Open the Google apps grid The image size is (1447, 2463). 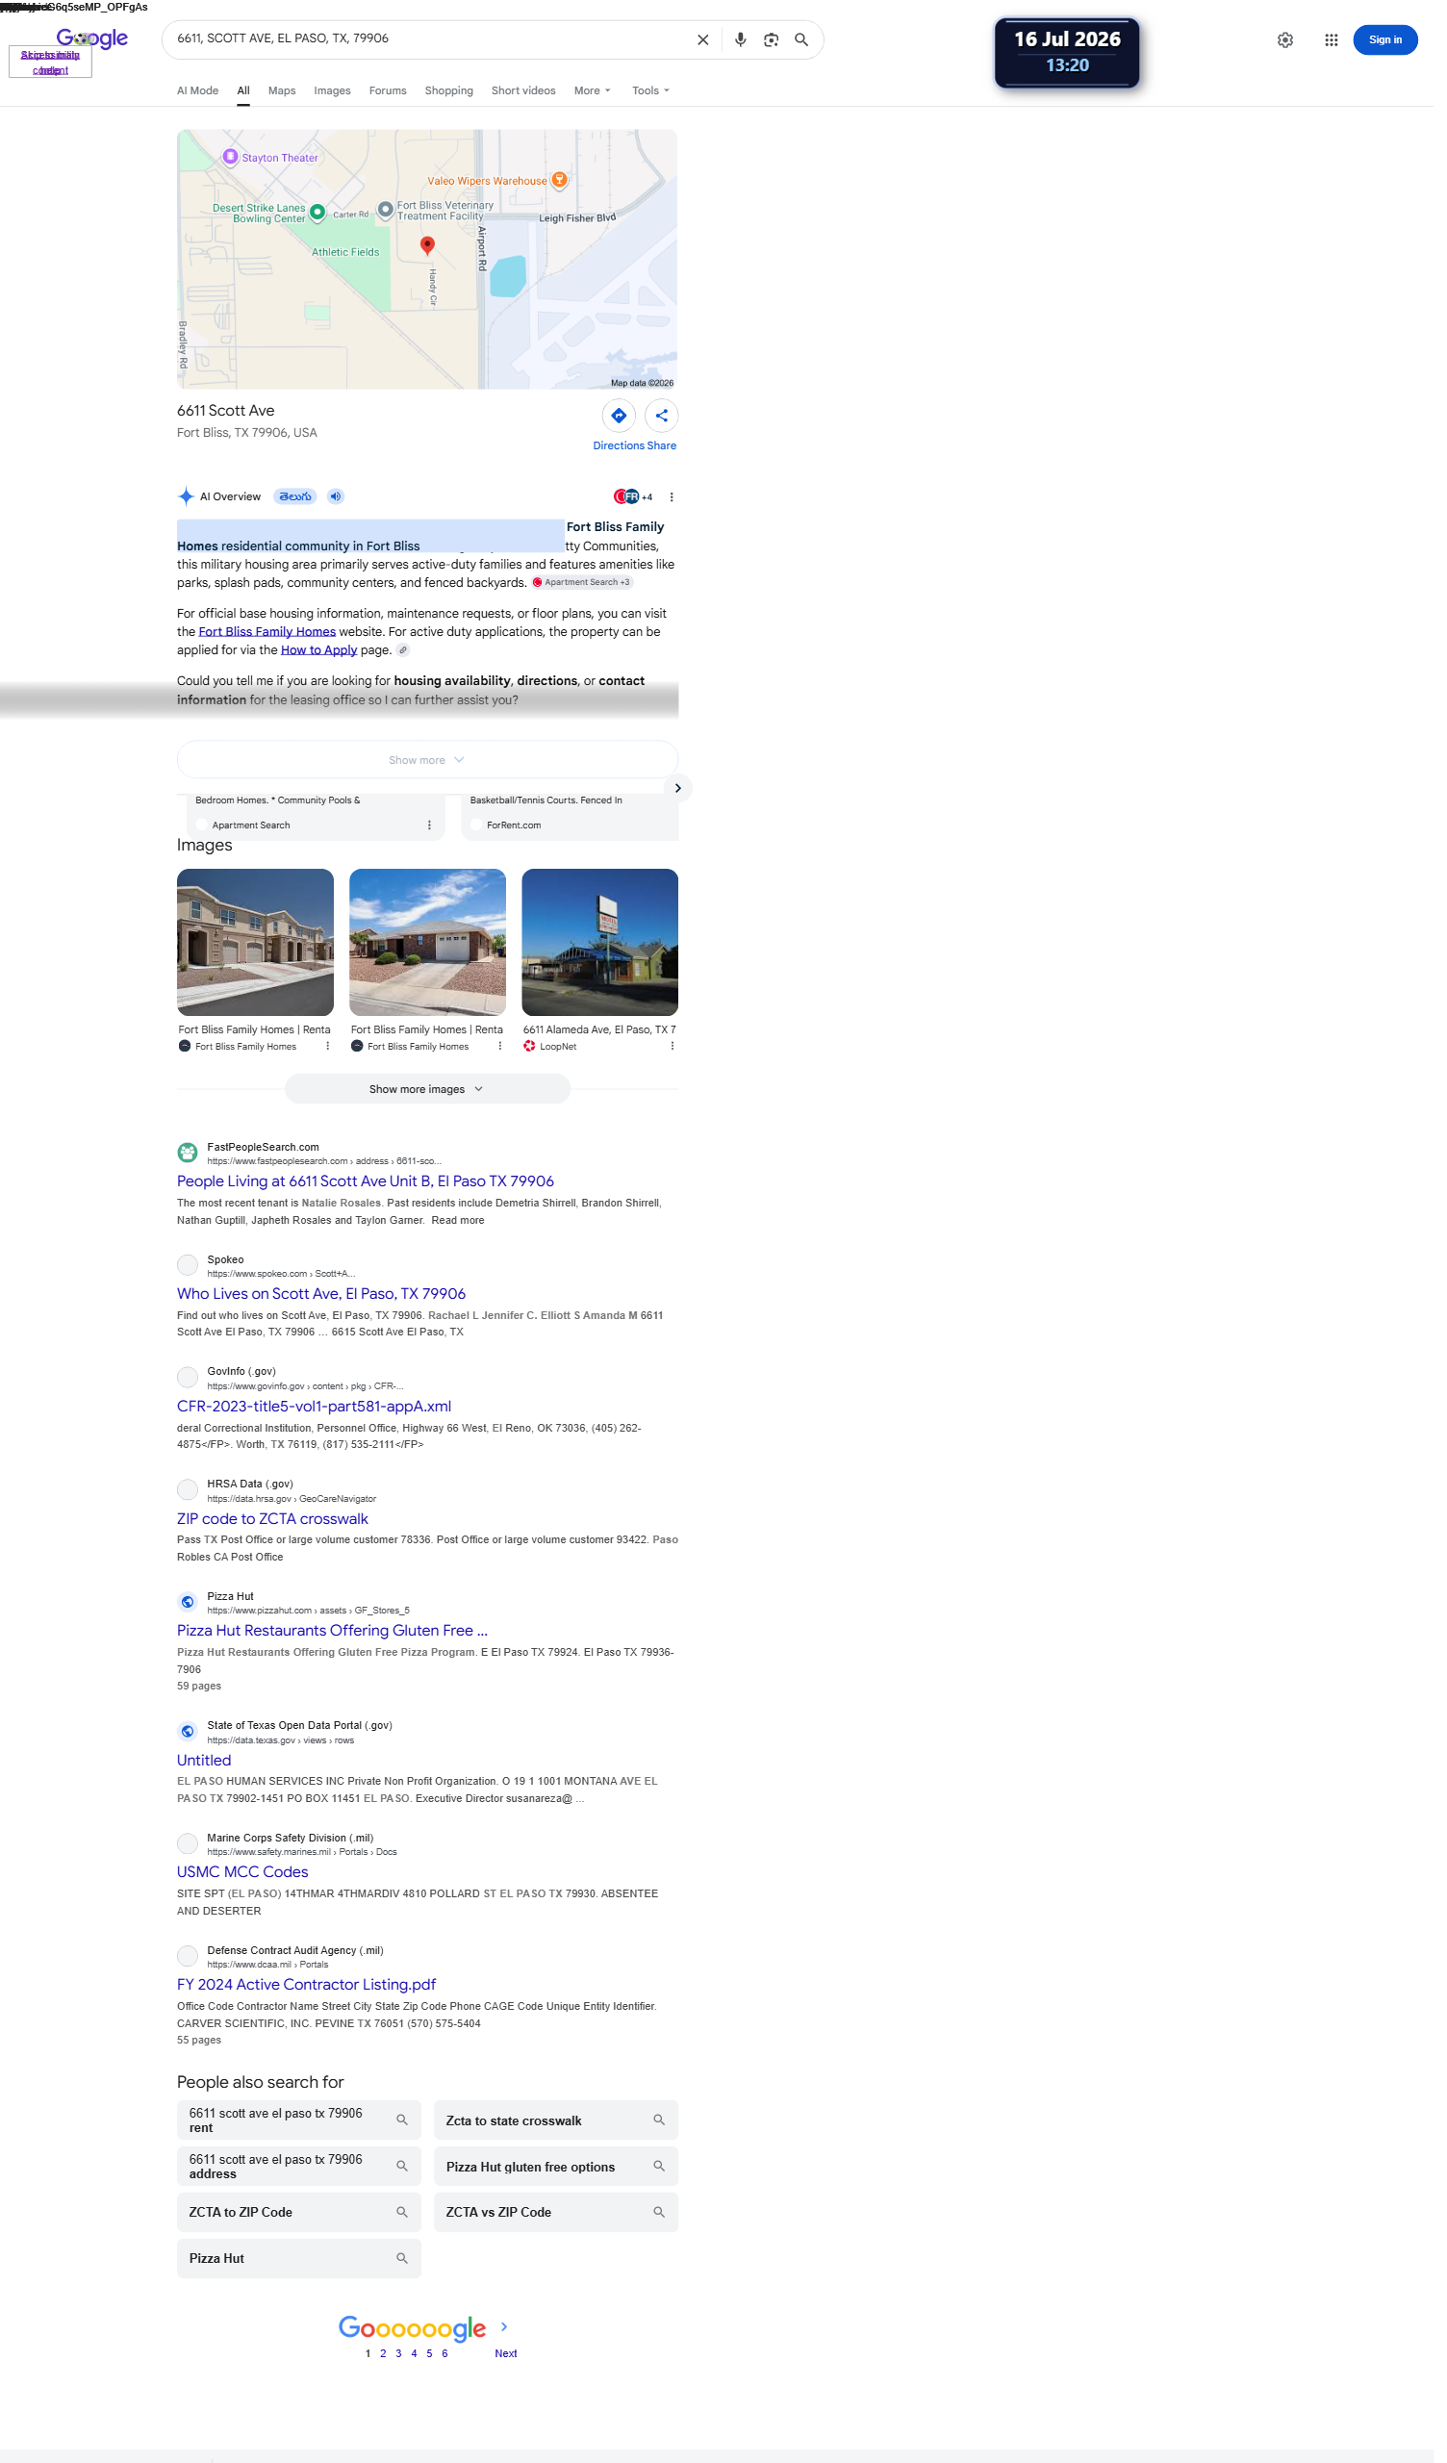click(1343, 40)
